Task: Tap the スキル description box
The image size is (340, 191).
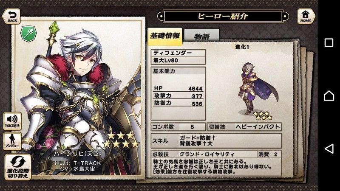Action: (x=216, y=141)
